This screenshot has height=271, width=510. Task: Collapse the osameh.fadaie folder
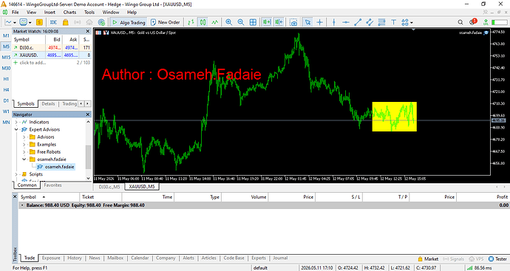coord(24,159)
